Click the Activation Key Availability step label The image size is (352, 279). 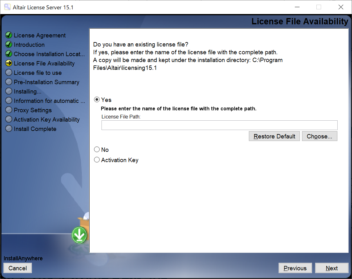47,120
